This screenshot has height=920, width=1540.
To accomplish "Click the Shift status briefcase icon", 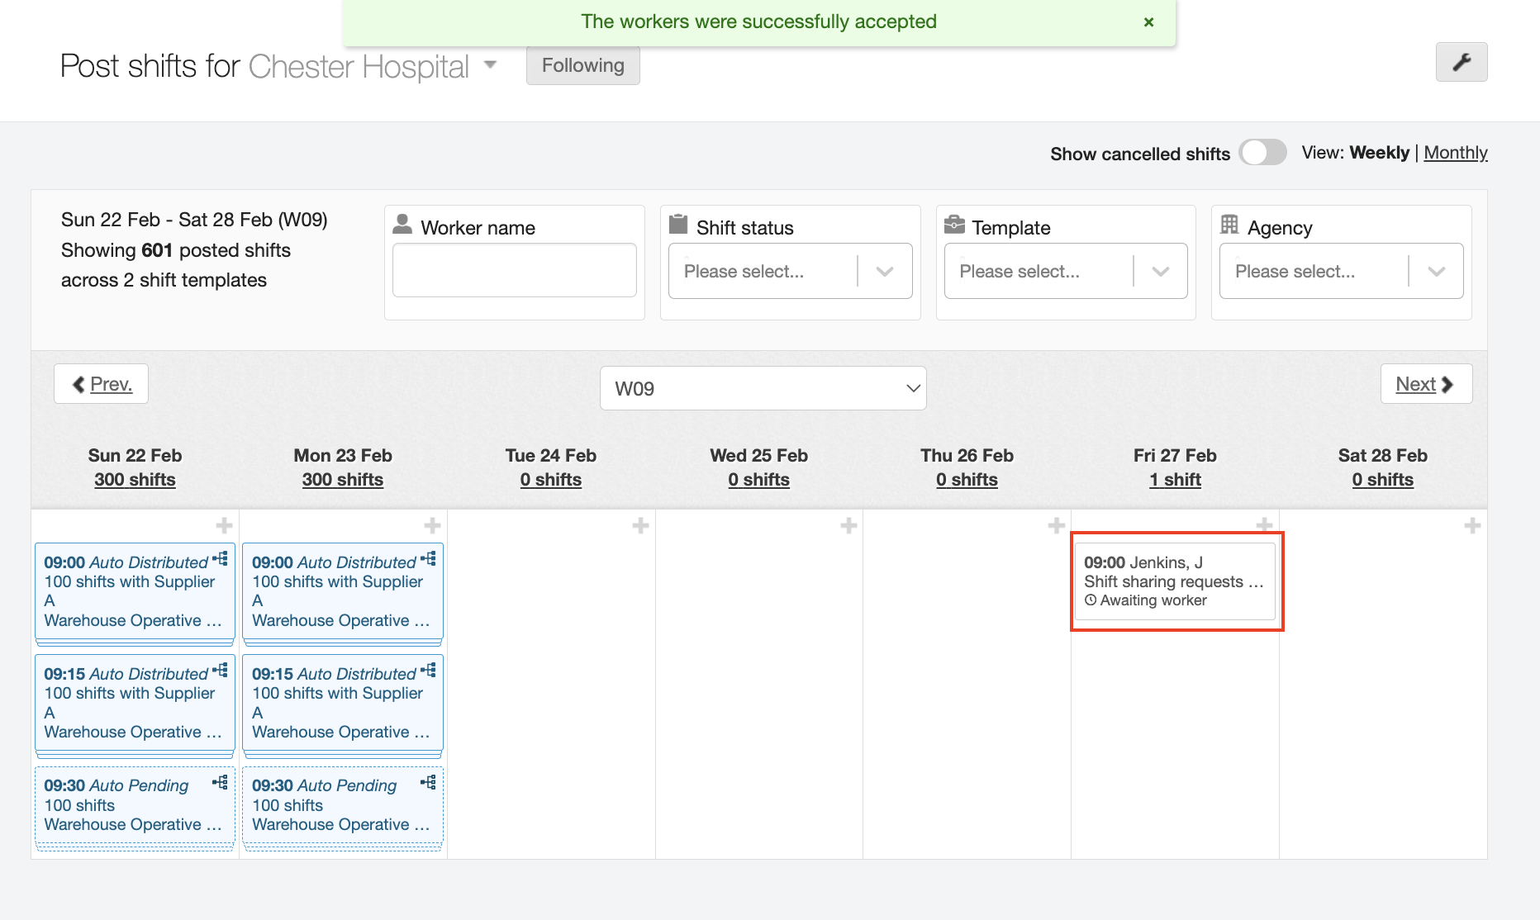I will click(x=679, y=225).
